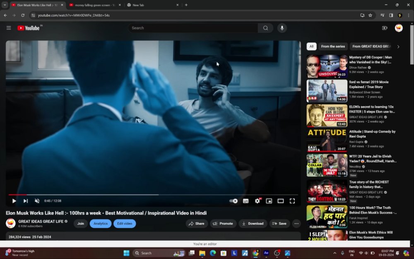Open the tab search dropdown arrow

(x=5, y=5)
